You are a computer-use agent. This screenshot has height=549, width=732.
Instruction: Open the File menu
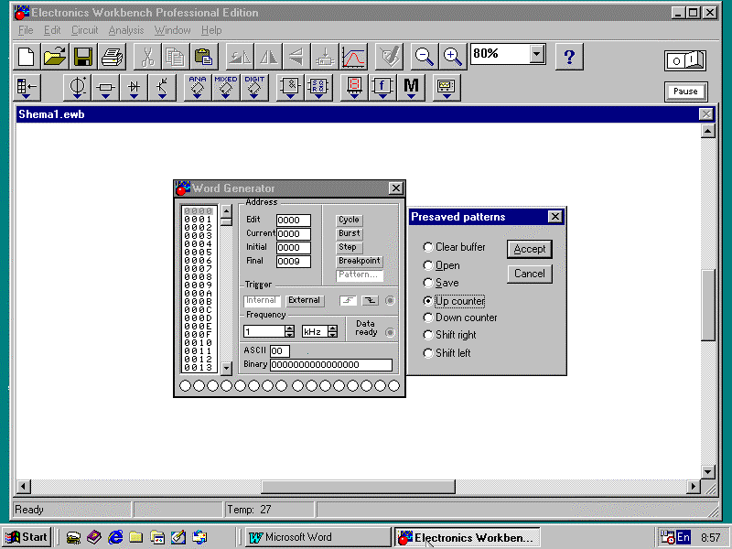click(x=26, y=30)
